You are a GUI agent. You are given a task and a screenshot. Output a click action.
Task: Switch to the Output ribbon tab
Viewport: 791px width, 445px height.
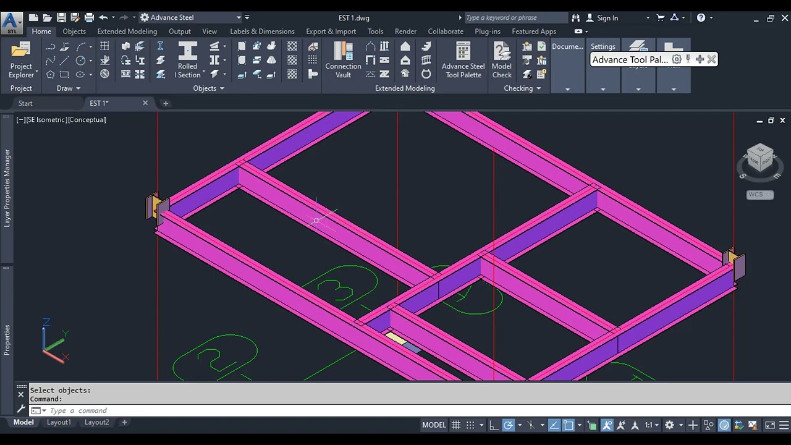tap(180, 32)
